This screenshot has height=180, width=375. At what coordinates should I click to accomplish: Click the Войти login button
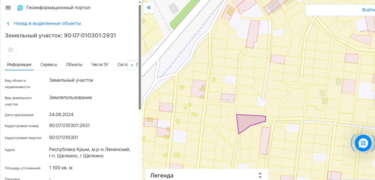(368, 10)
